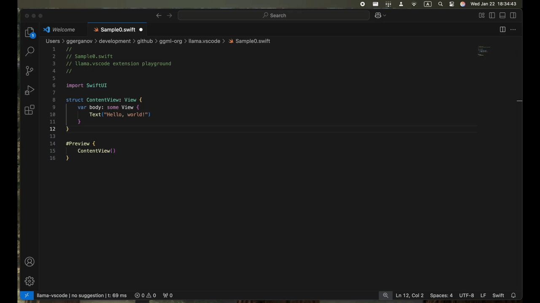Viewport: 540px width, 303px height.
Task: Open the Source Control view
Action: pyautogui.click(x=30, y=70)
